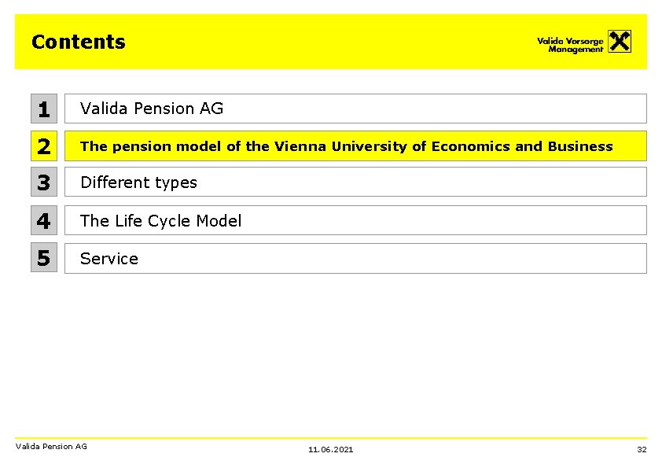Open the Different types section

[355, 182]
